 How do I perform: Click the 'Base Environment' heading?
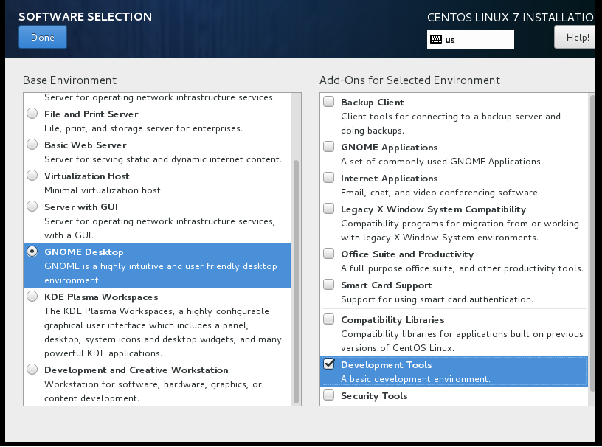coord(69,80)
